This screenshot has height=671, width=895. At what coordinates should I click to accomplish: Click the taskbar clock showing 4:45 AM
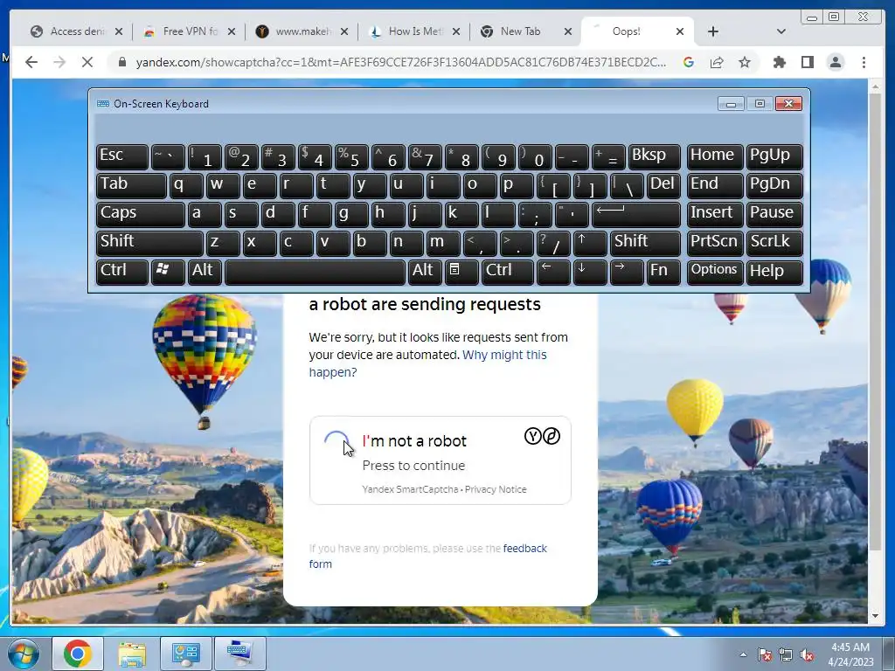click(x=850, y=654)
